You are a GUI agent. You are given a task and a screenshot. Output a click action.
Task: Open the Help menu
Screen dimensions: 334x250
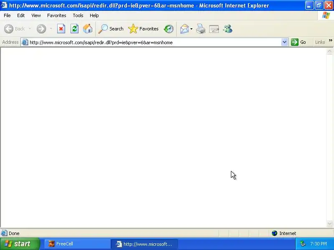(x=94, y=15)
